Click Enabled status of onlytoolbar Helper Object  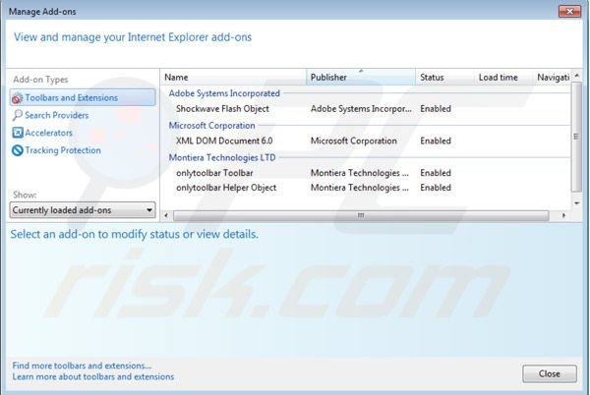click(x=436, y=188)
